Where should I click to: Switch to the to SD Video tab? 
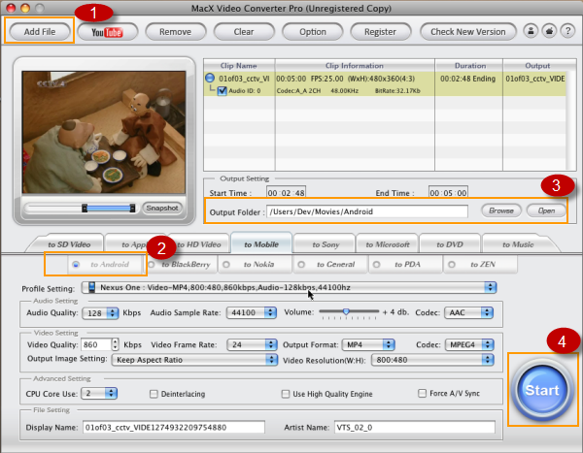point(69,244)
